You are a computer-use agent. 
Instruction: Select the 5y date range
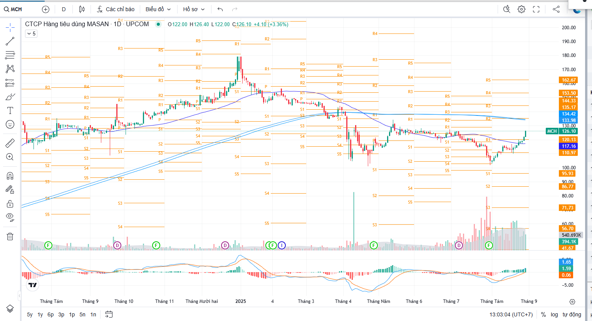[x=30, y=314]
